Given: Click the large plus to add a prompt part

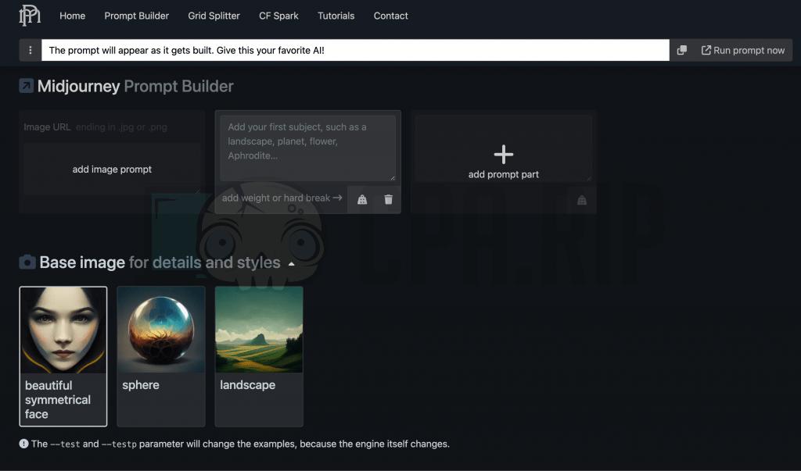Looking at the screenshot, I should 504,154.
